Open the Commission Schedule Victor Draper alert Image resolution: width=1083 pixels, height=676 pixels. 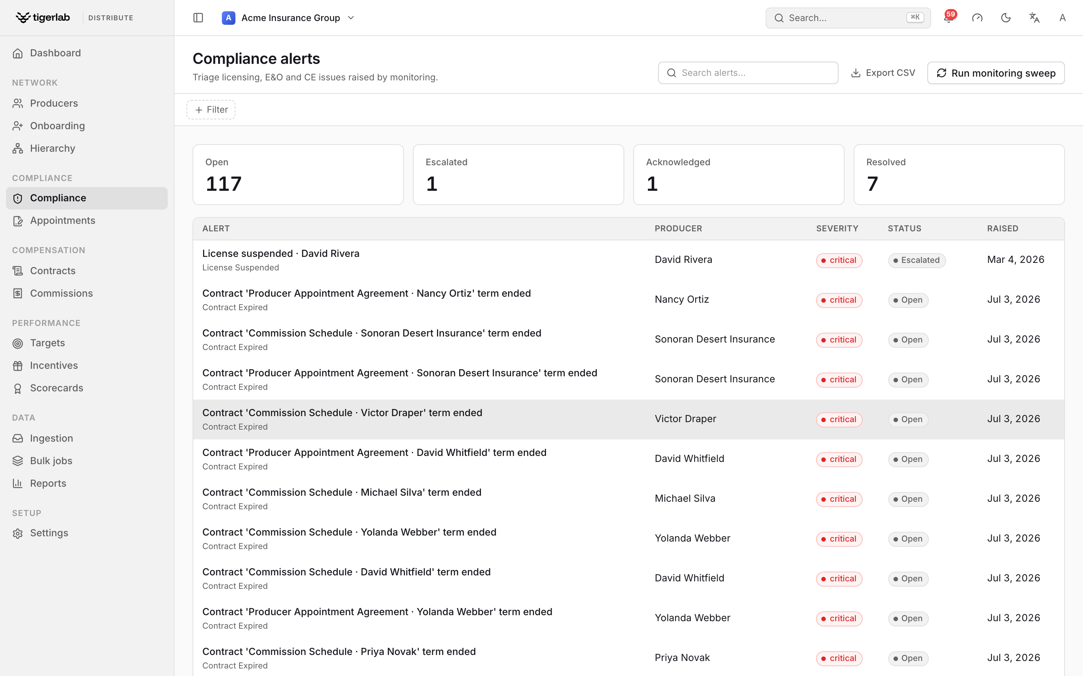[628, 419]
